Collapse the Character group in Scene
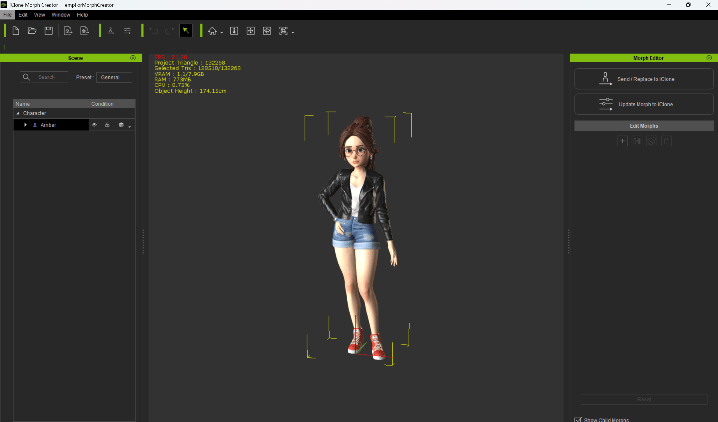The image size is (718, 422). point(18,113)
